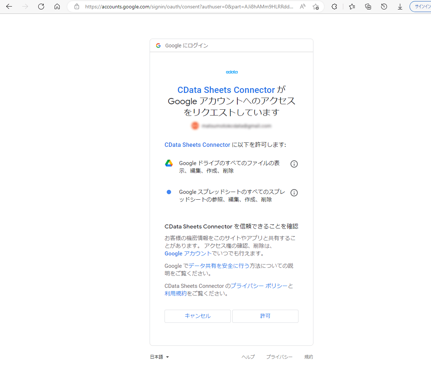
Task: Click the browser forward arrow
Action: pos(25,7)
